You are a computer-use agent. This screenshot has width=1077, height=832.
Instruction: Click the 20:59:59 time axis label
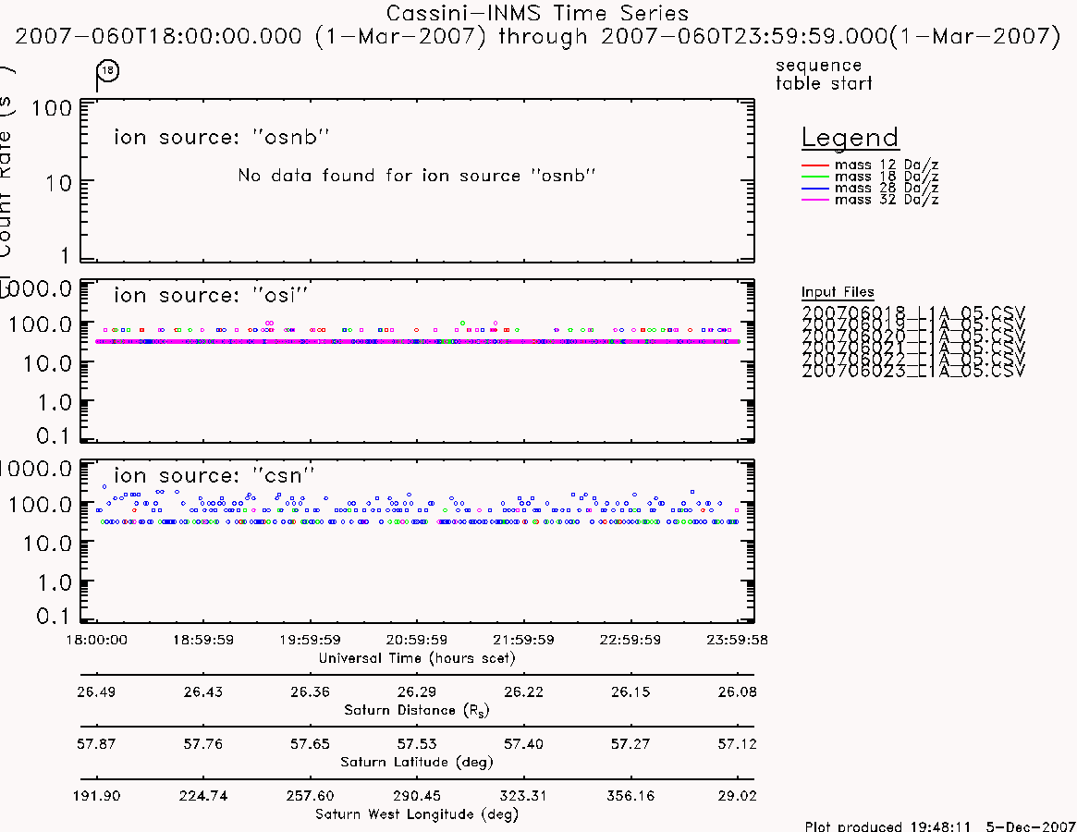(417, 640)
